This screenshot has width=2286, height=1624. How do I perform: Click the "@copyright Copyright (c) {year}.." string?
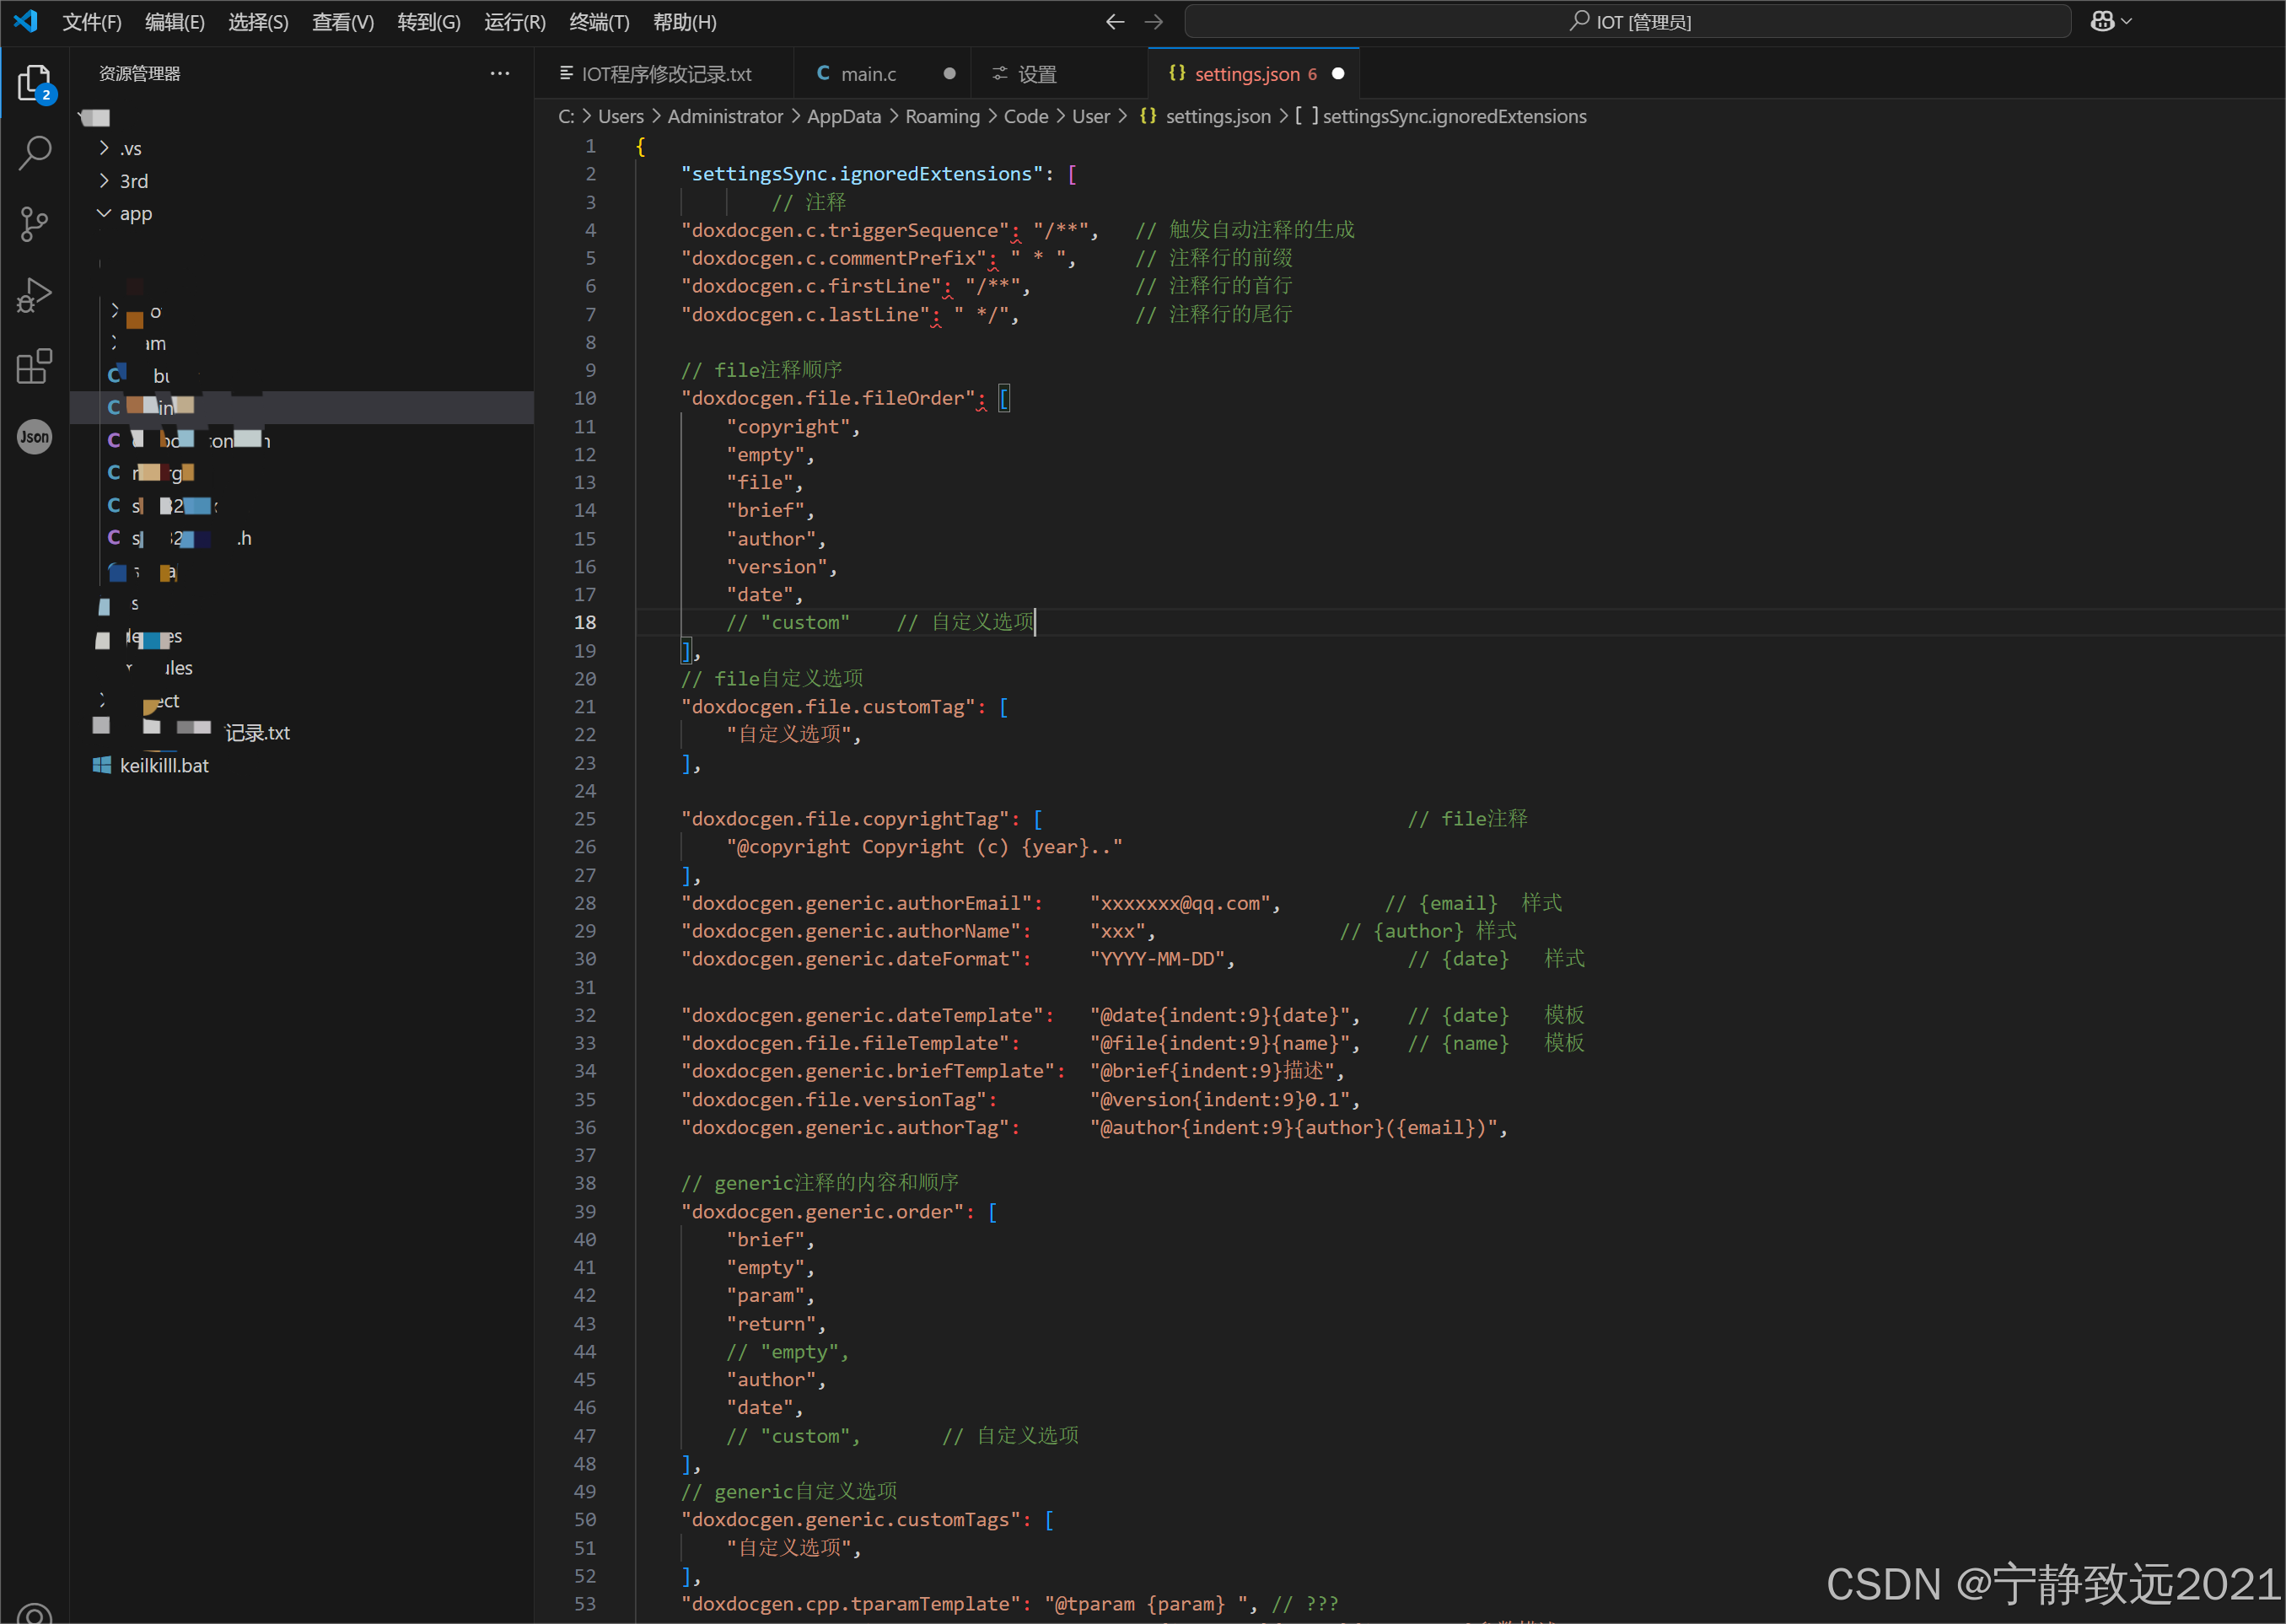pos(925,846)
